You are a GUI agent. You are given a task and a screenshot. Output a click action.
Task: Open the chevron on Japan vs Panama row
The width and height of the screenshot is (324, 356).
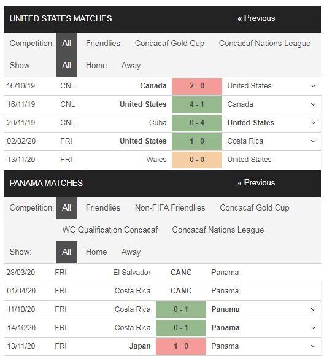(x=313, y=346)
